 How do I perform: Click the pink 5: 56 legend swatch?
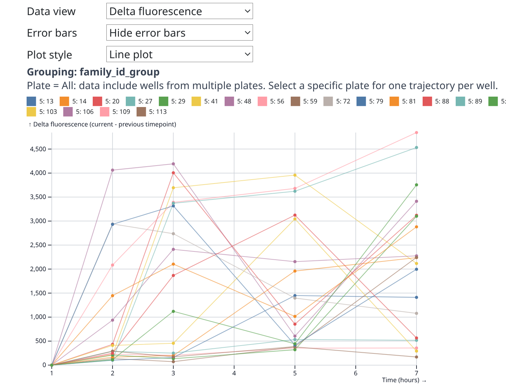tap(262, 101)
